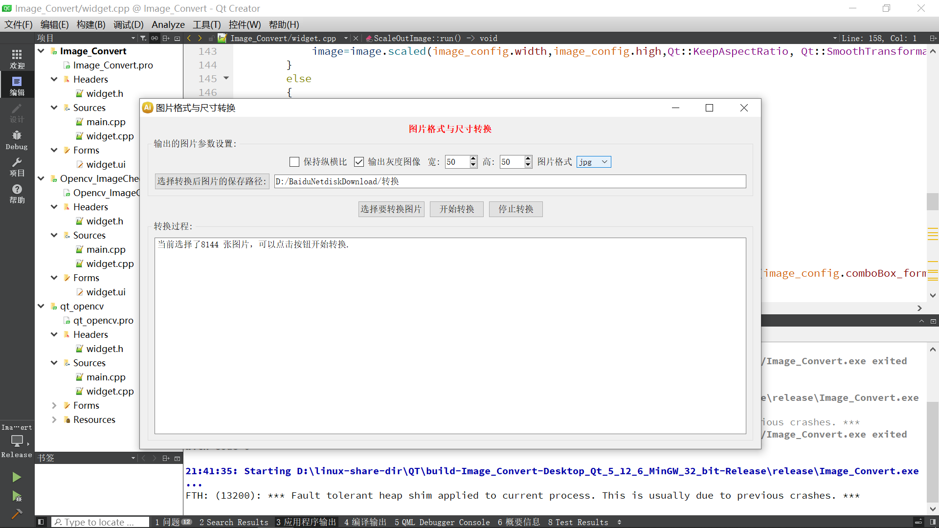The image size is (939, 528).
Task: Enable the keep aspect ratio checkbox
Action: [x=294, y=162]
